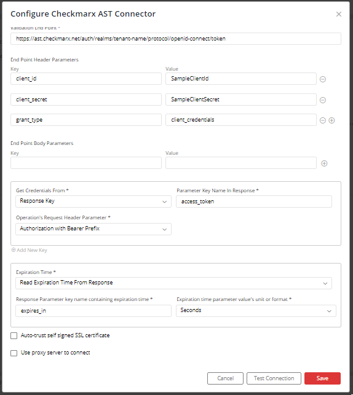This screenshot has width=353, height=395.
Task: Enable Auto-trust self signed SSL certificate
Action: [14, 335]
